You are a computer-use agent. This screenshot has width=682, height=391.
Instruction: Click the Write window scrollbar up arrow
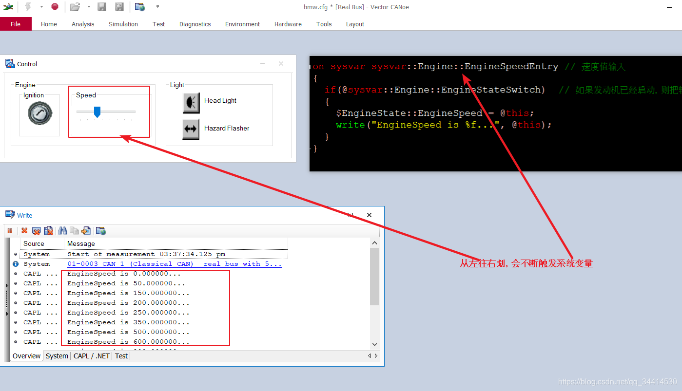pyautogui.click(x=374, y=243)
